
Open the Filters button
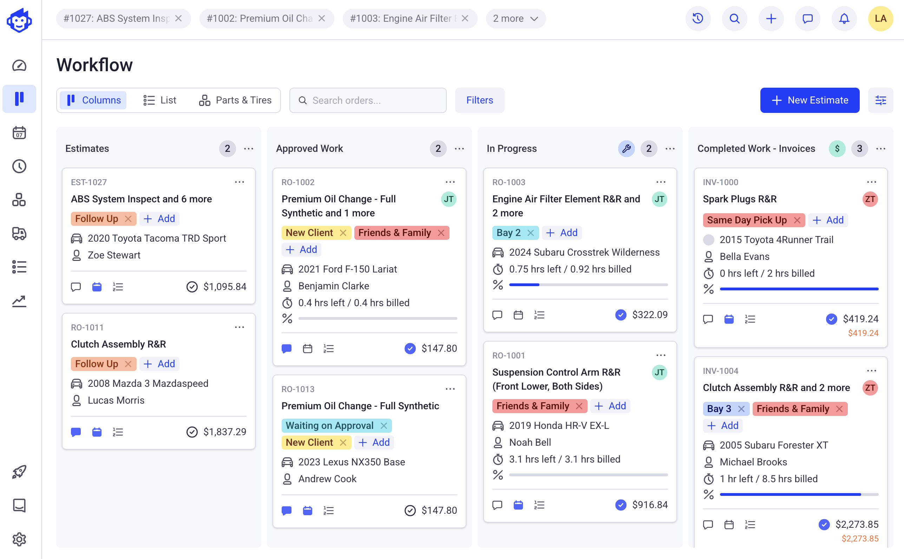479,100
